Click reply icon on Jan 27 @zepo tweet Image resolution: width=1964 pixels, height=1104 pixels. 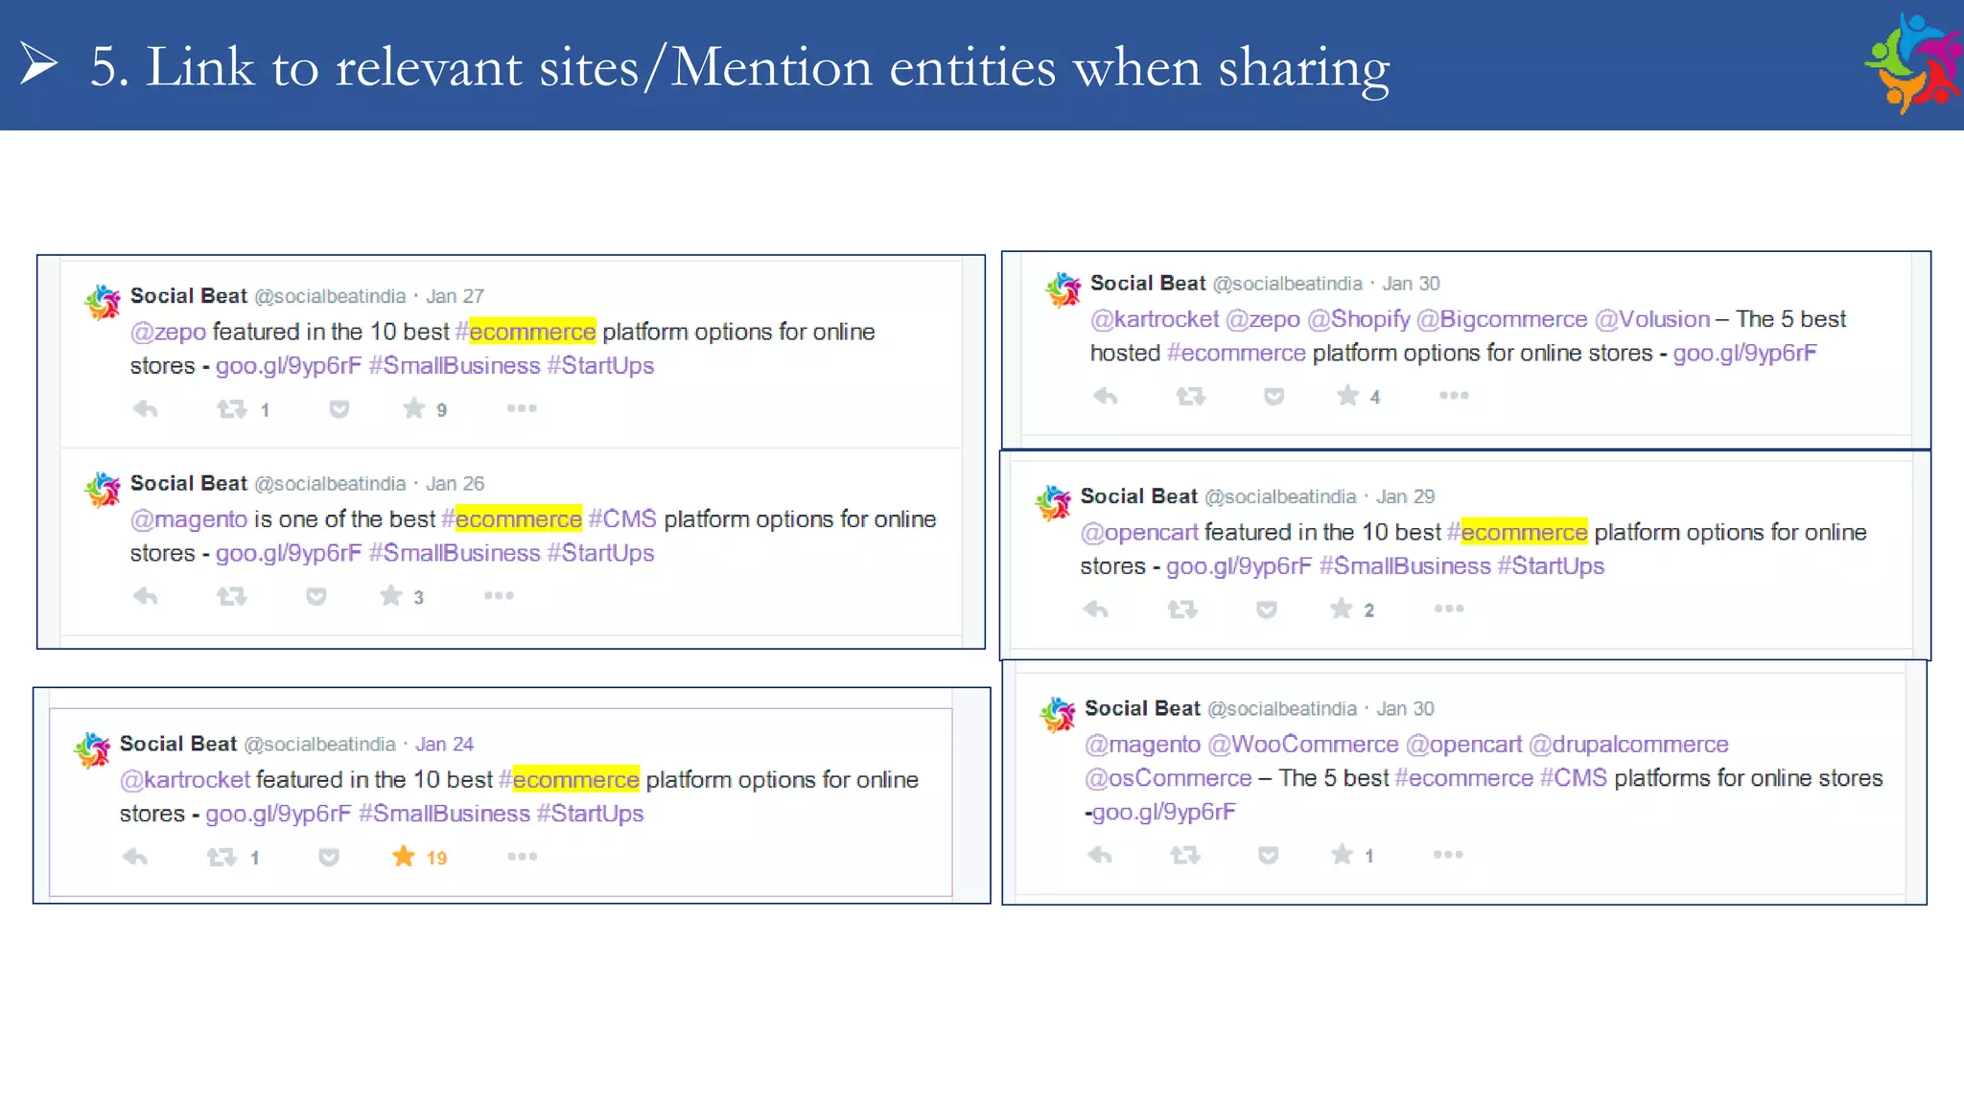[146, 409]
